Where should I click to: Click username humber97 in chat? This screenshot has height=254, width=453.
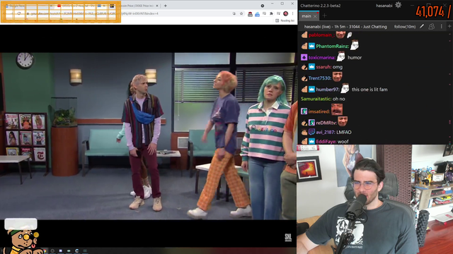pos(327,90)
